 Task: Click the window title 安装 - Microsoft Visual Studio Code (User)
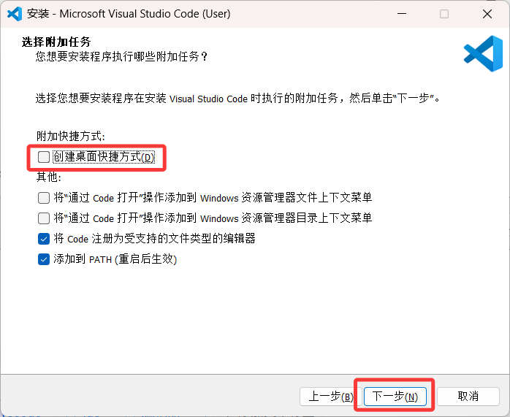[x=129, y=14]
